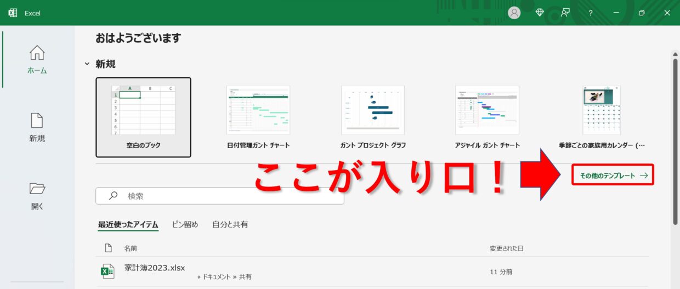
Task: Collapse the 新規 section chevron
Action: pos(87,64)
